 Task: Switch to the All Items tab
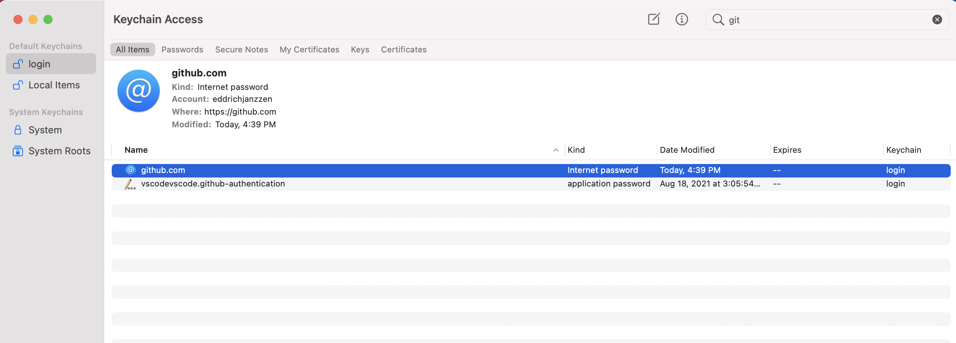pyautogui.click(x=132, y=49)
